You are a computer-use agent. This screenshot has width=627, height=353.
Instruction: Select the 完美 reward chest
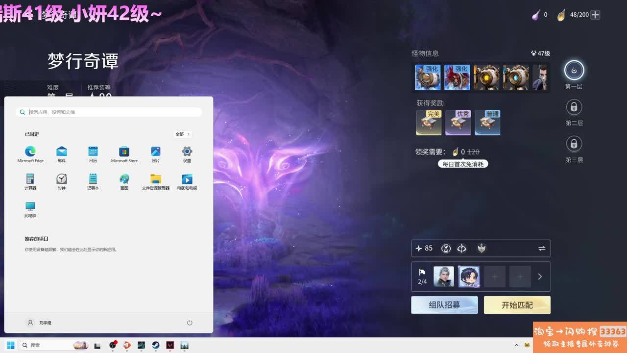tap(429, 123)
